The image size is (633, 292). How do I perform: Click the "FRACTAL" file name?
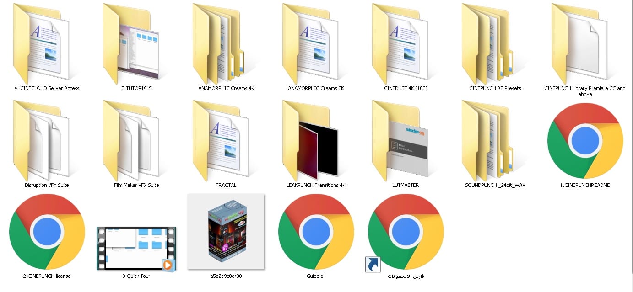pyautogui.click(x=226, y=185)
